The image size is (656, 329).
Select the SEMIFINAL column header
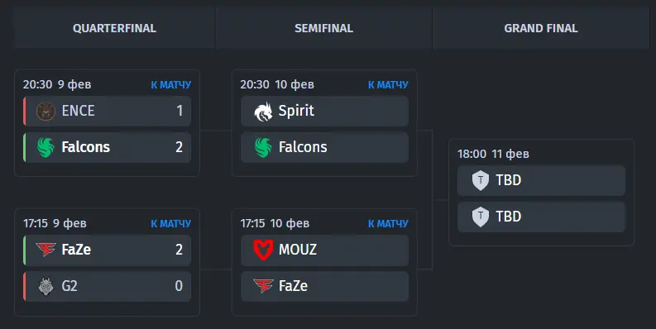tap(323, 28)
